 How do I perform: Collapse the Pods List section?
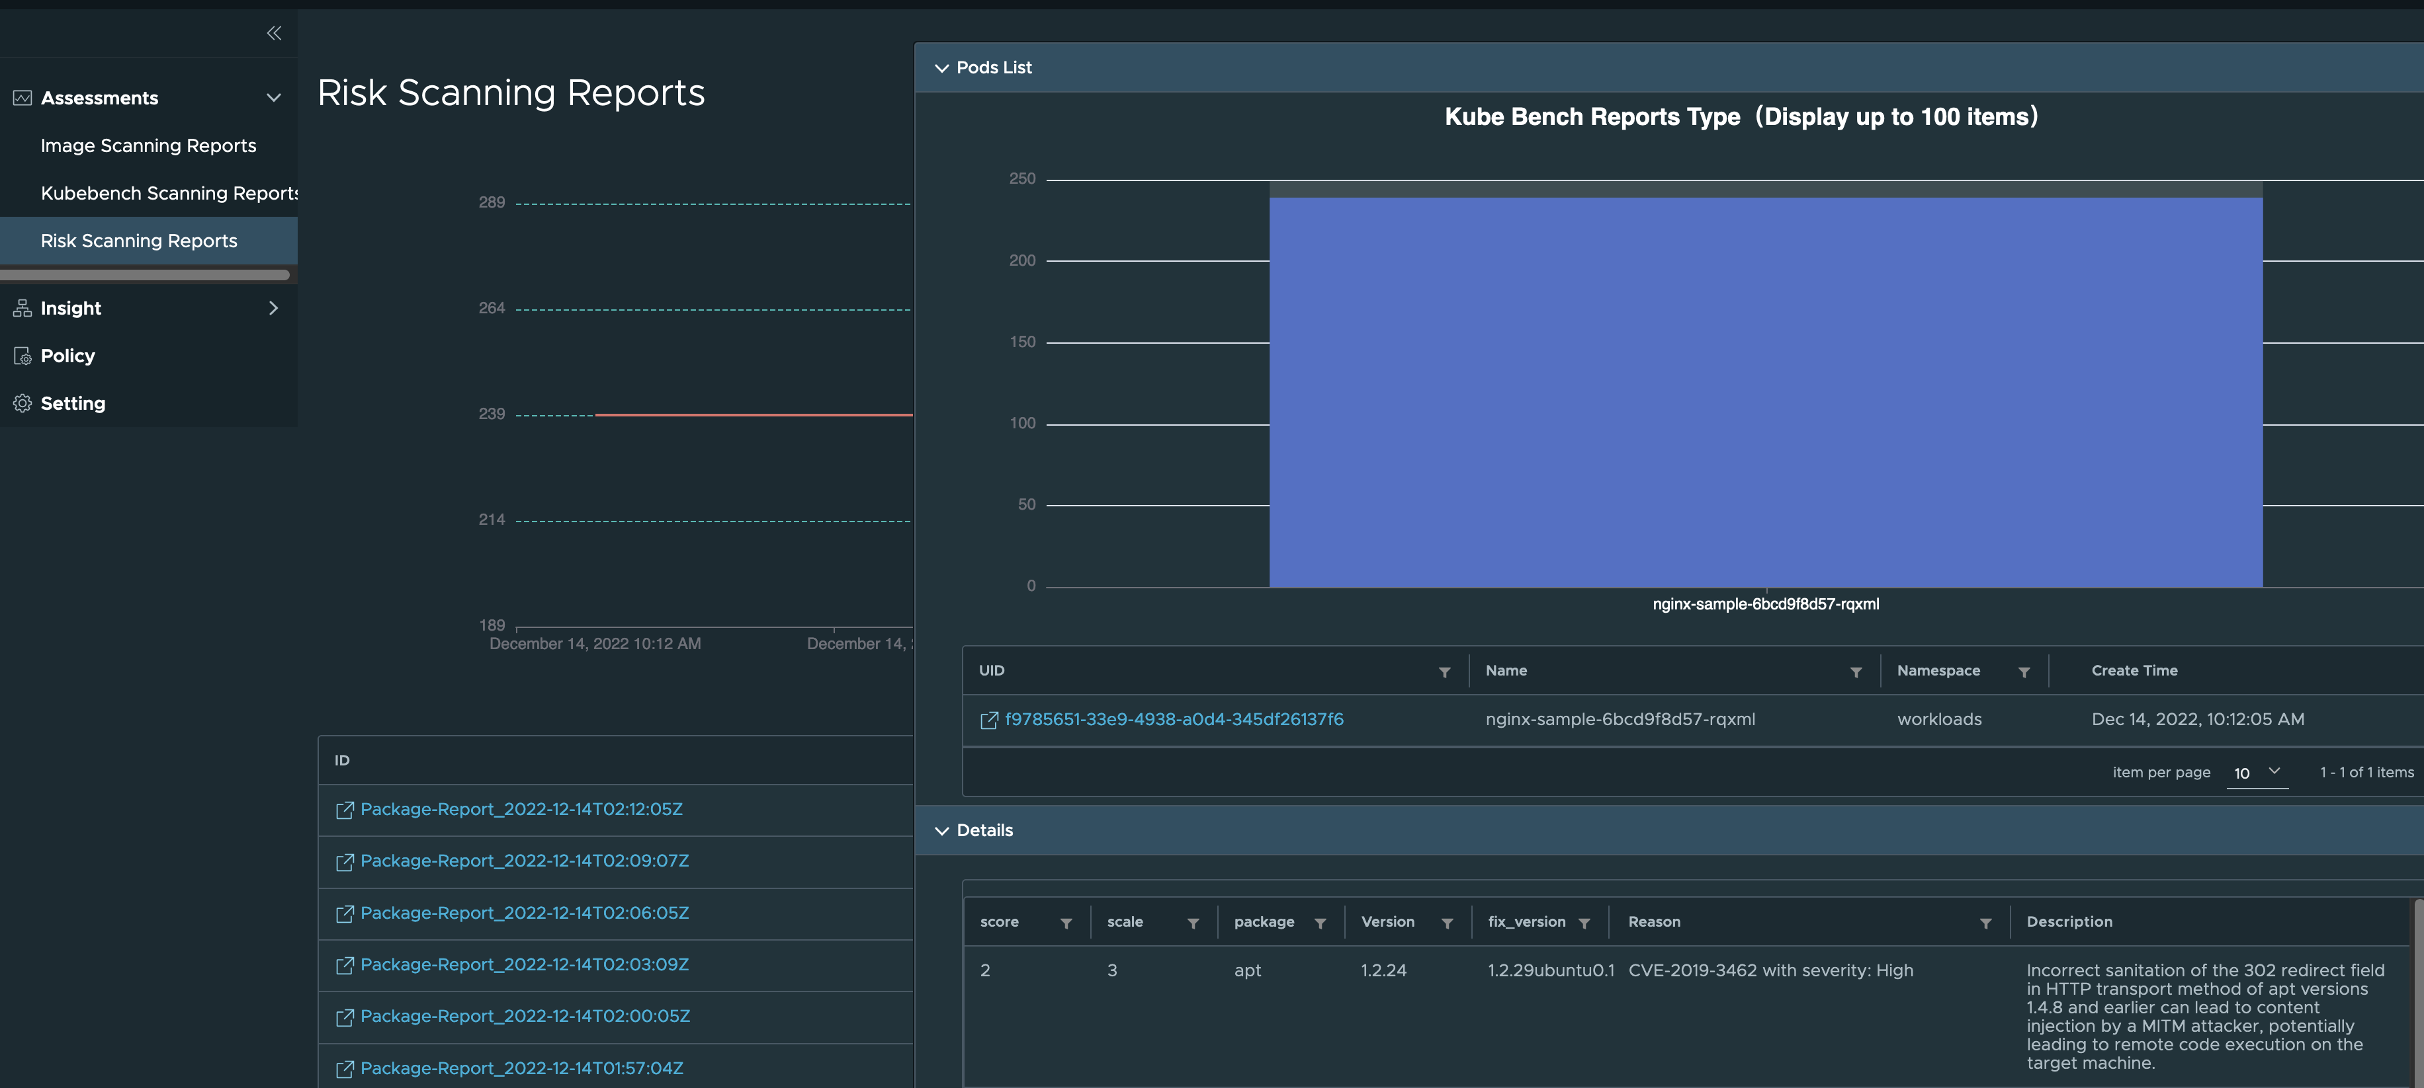point(942,67)
